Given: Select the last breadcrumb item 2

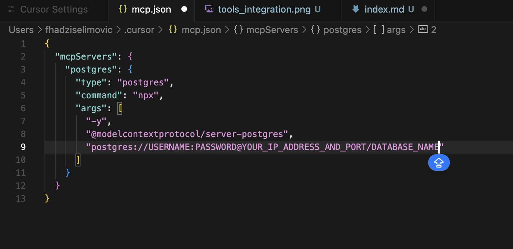Looking at the screenshot, I should click(x=434, y=30).
